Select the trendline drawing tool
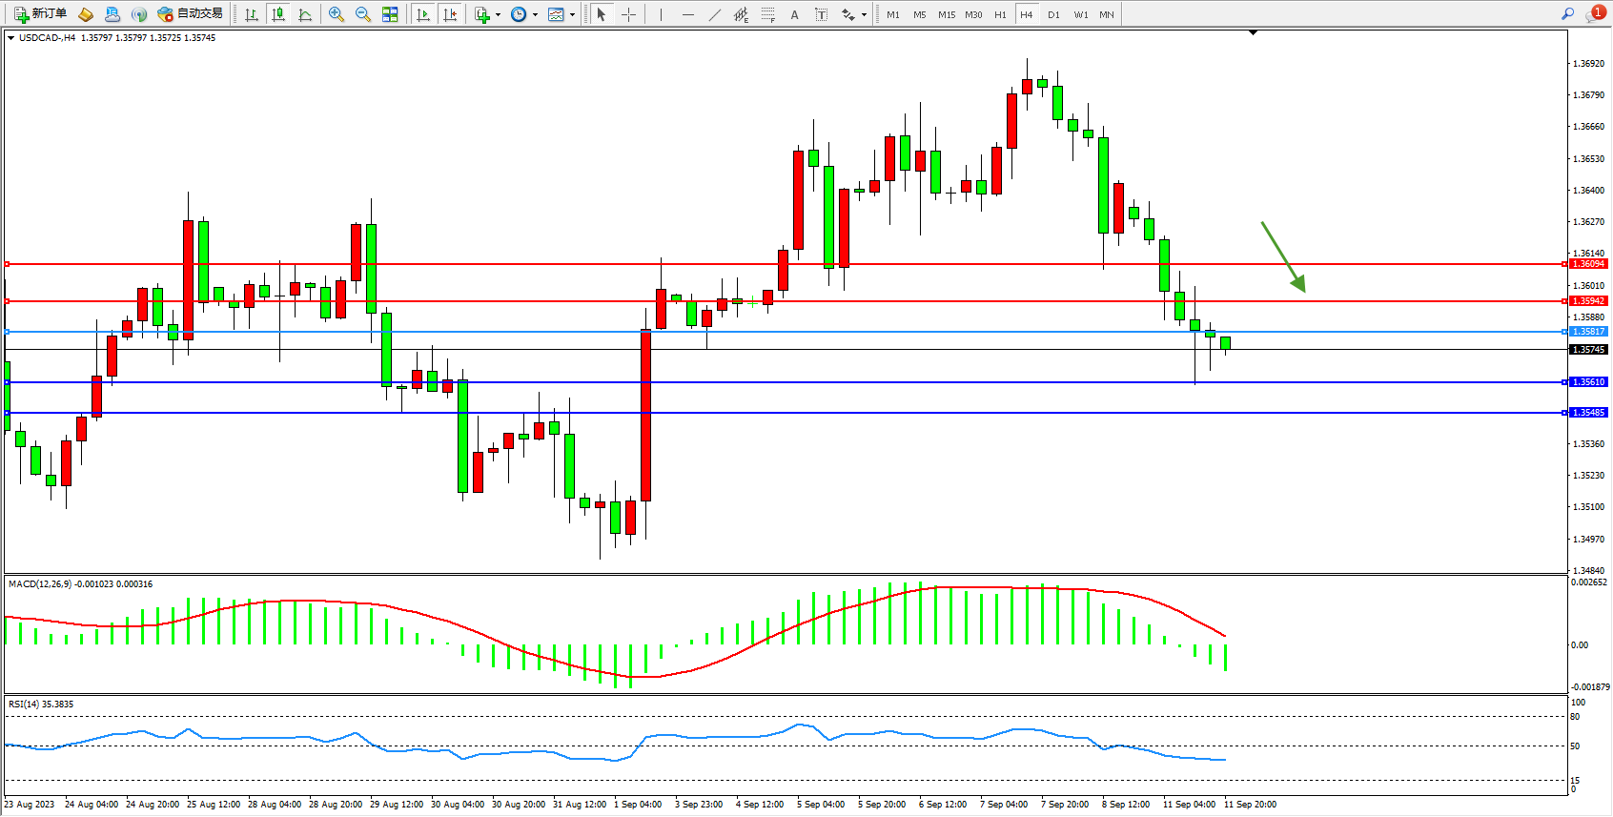This screenshot has height=817, width=1613. click(x=715, y=14)
